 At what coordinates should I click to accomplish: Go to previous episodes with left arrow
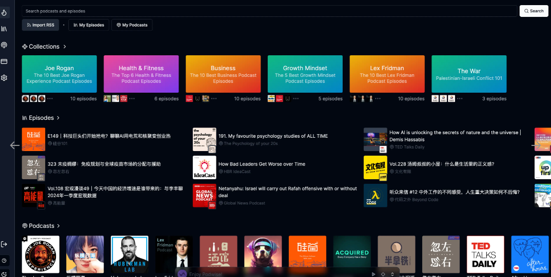(15, 145)
